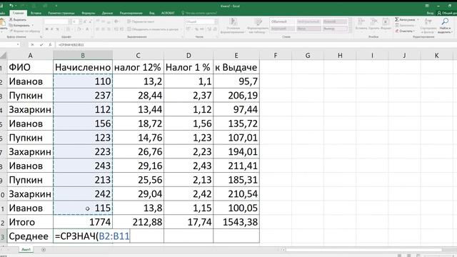Open the Формулы tab
The width and height of the screenshot is (457, 257).
(x=88, y=13)
